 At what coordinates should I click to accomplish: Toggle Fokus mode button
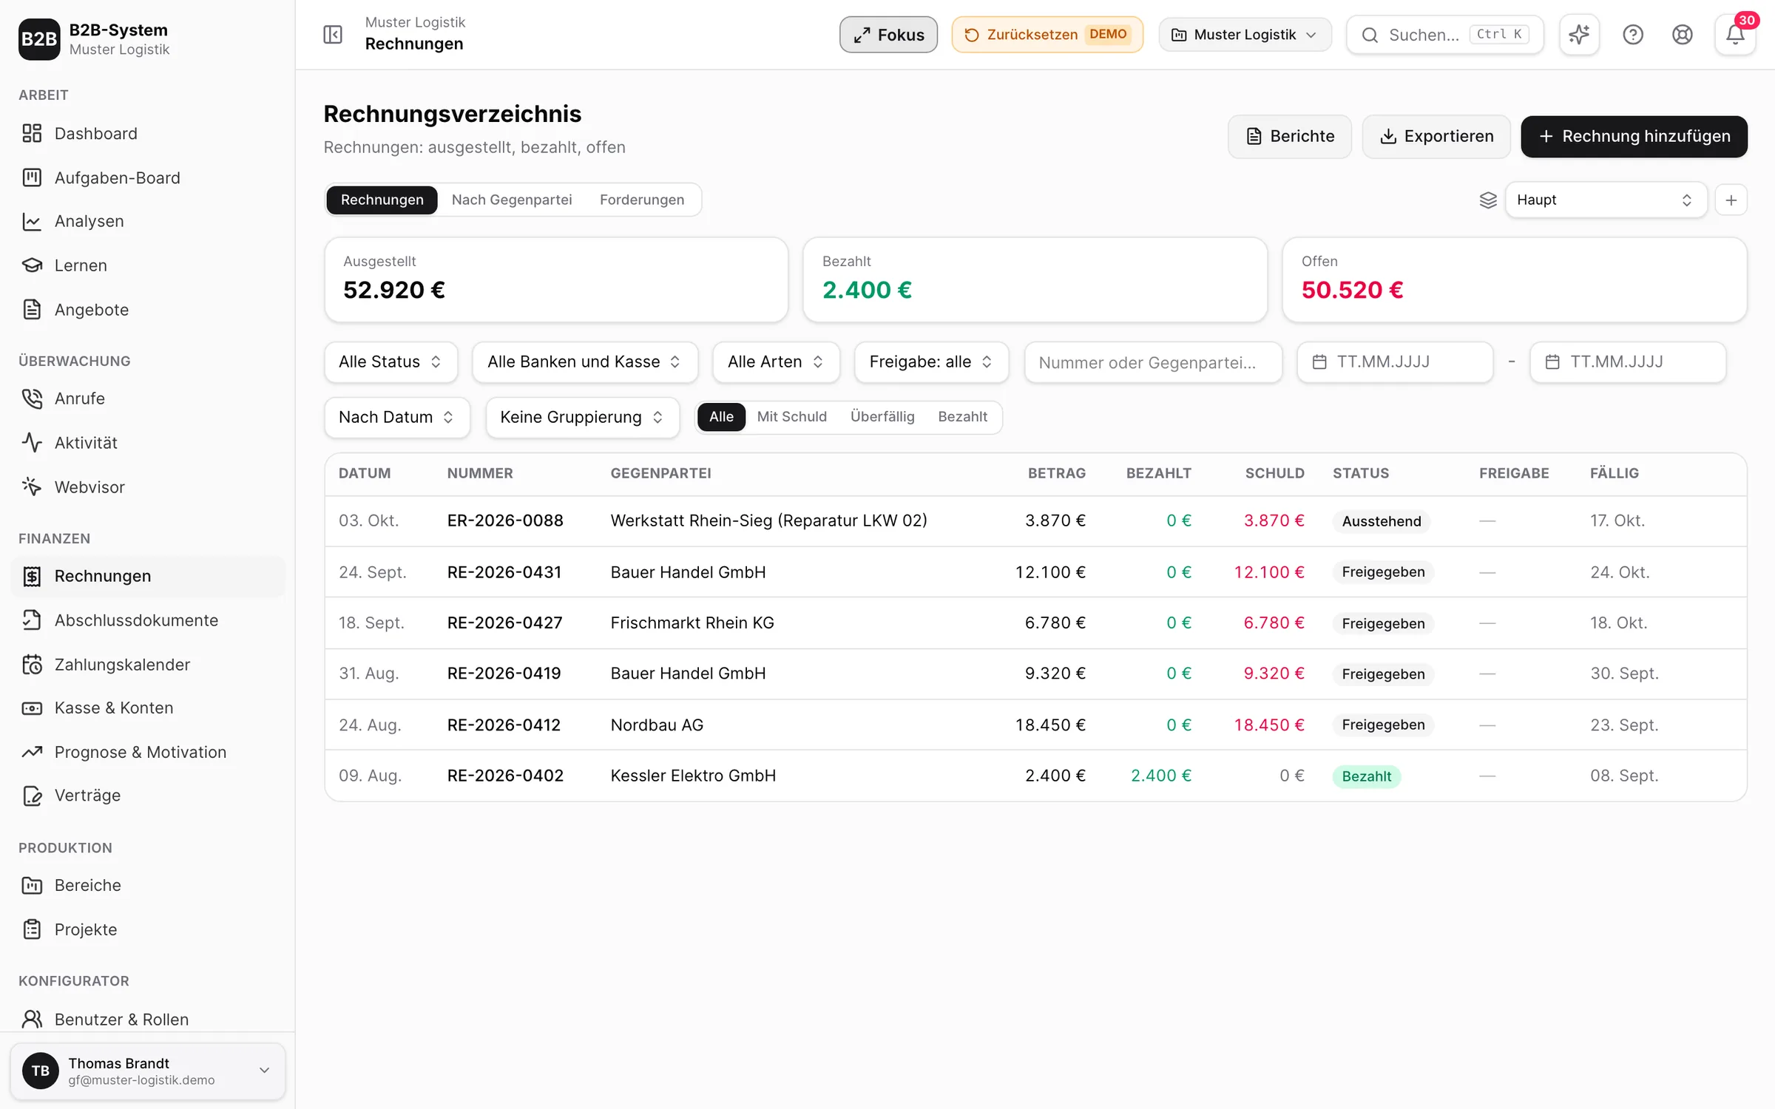888,35
